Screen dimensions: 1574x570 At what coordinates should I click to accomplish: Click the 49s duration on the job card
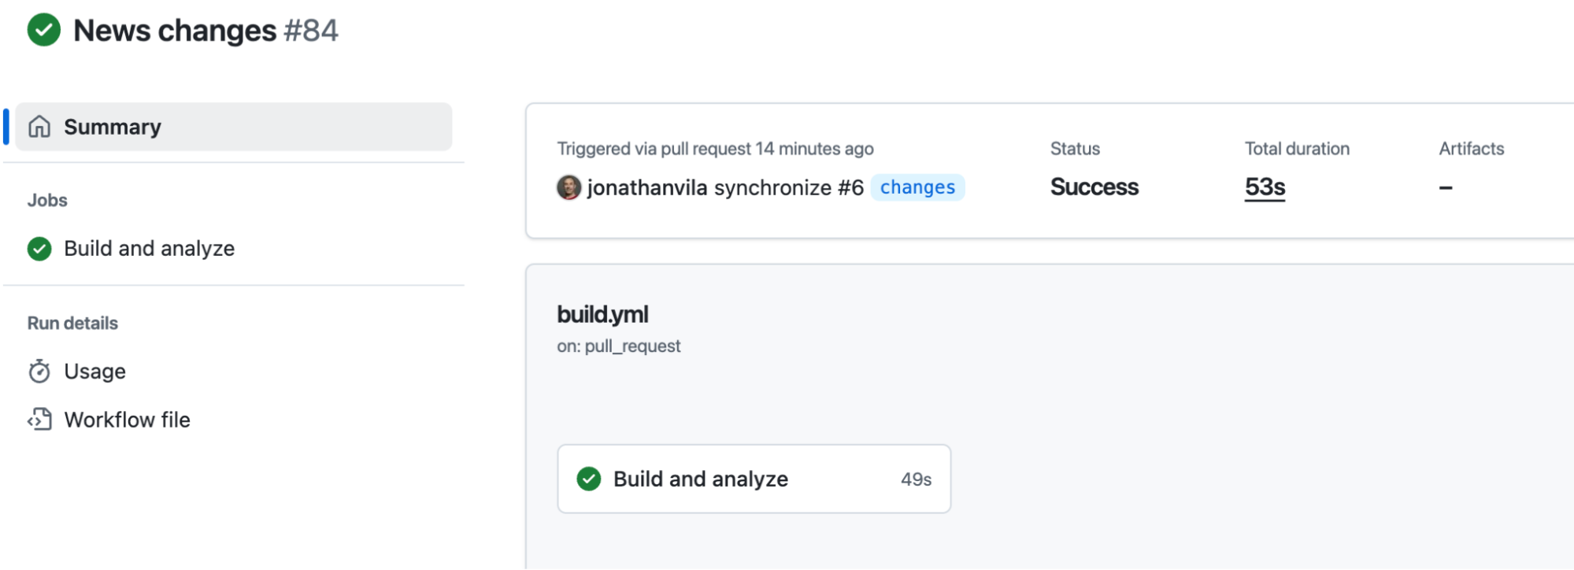pyautogui.click(x=916, y=479)
